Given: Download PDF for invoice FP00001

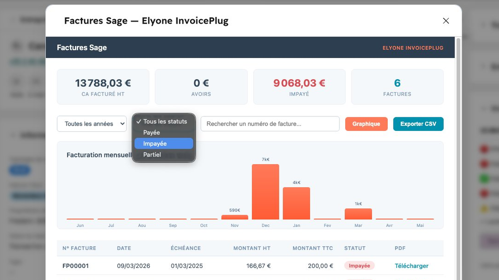Looking at the screenshot, I should 411,266.
